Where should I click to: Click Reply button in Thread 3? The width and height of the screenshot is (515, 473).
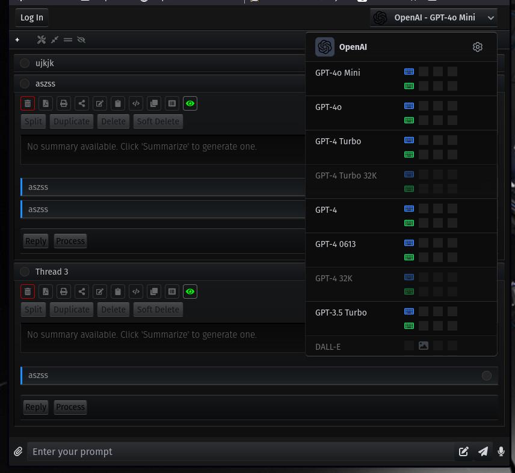pos(36,407)
